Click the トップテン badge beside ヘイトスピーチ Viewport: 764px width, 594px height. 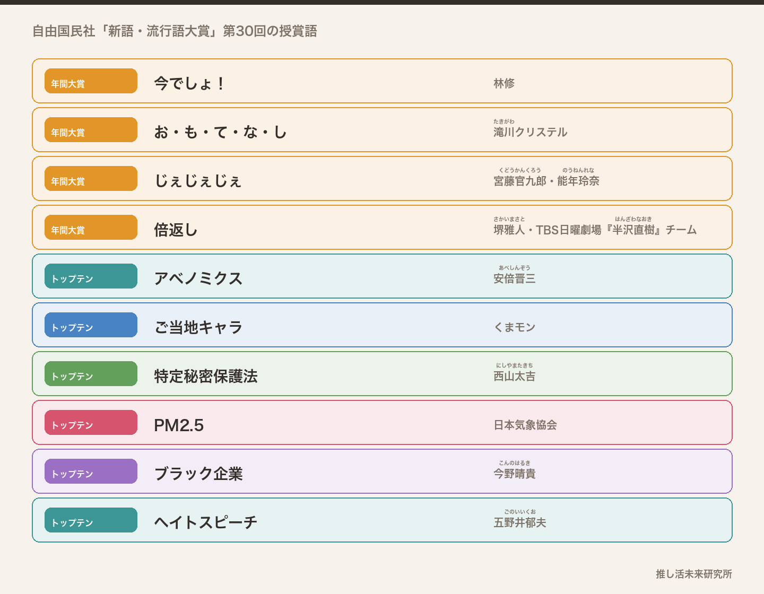click(x=91, y=520)
